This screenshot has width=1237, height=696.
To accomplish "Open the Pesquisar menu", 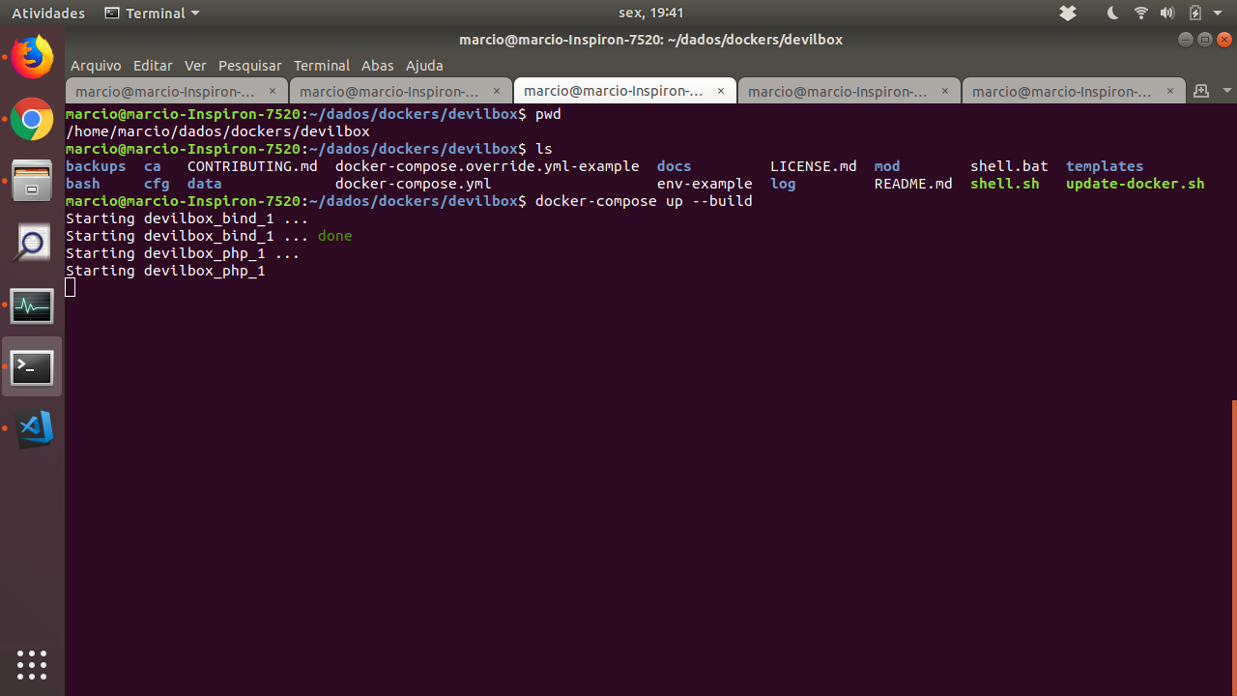I will pos(250,65).
